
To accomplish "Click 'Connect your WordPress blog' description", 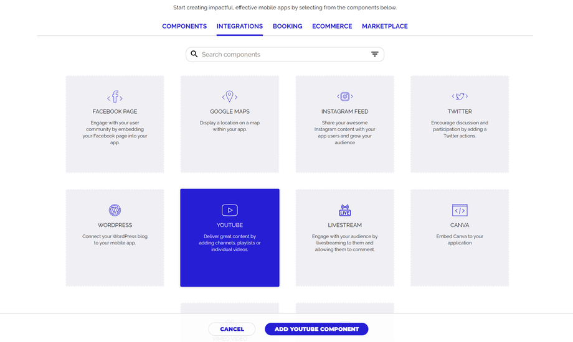I will pos(115,240).
